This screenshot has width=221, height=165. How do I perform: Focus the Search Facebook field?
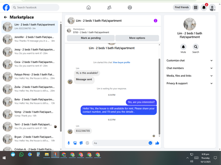tap(35, 8)
